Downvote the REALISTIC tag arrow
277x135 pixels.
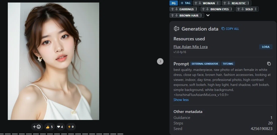tap(229, 3)
